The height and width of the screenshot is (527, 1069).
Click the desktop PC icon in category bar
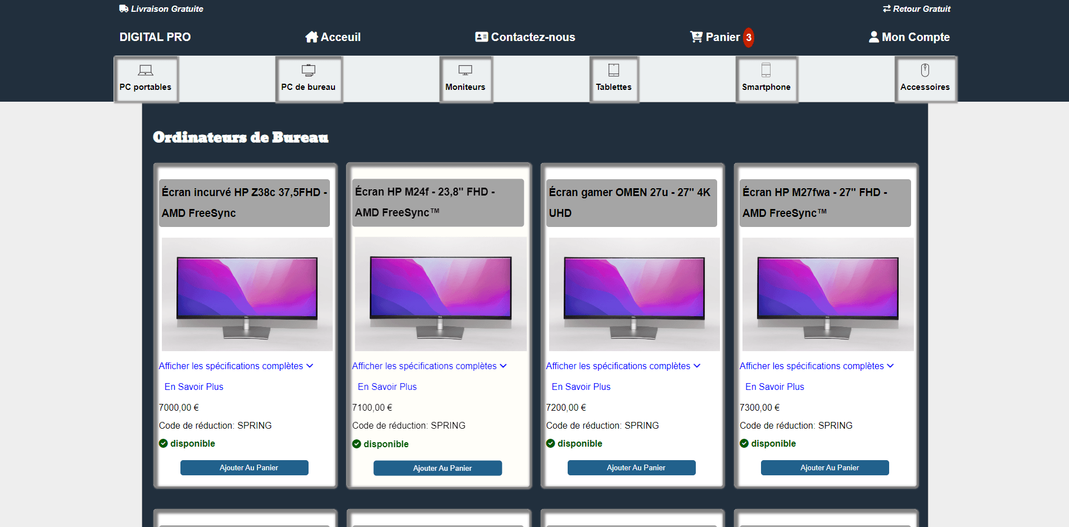pos(309,70)
